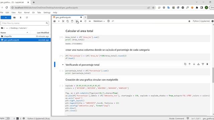
Task: Insert a cell above the selected cell
Action: [198, 64]
